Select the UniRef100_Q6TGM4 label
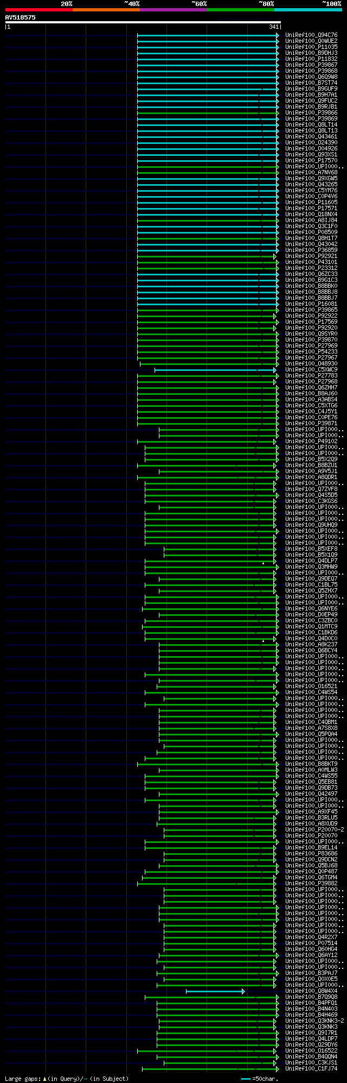Screen dimensions: 347x1083 311,878
